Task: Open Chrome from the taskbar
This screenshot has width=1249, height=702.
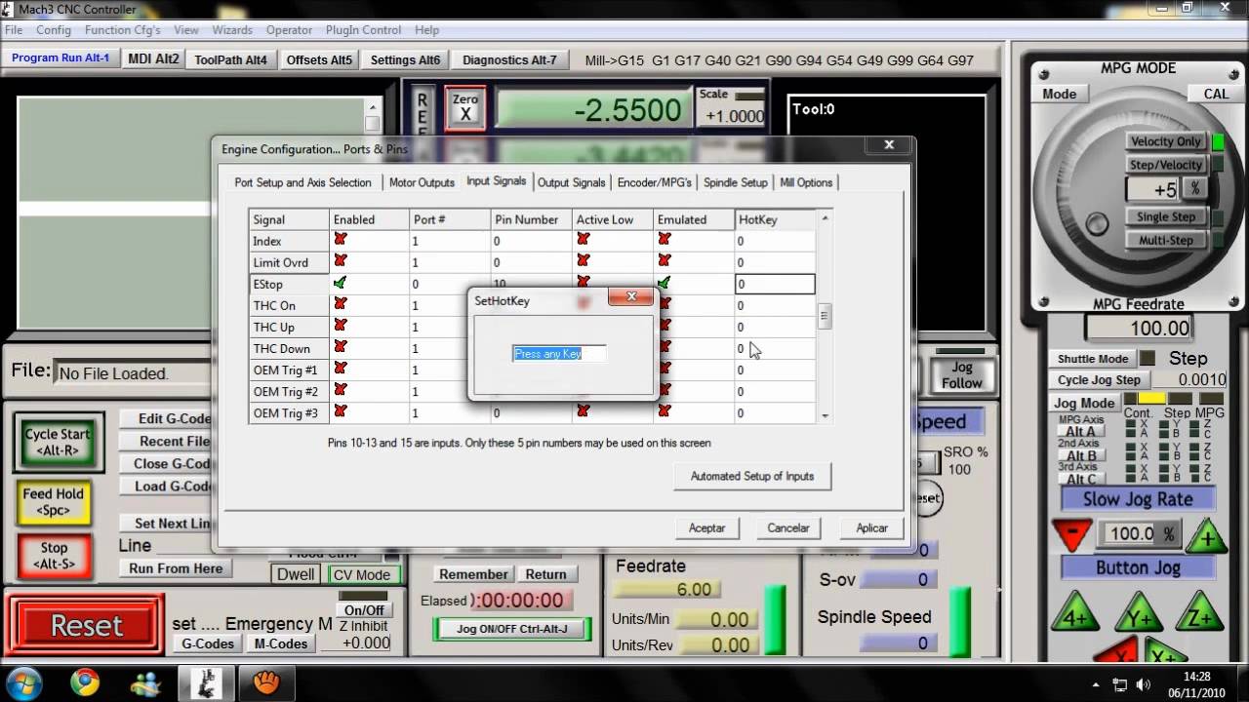Action: [x=85, y=682]
